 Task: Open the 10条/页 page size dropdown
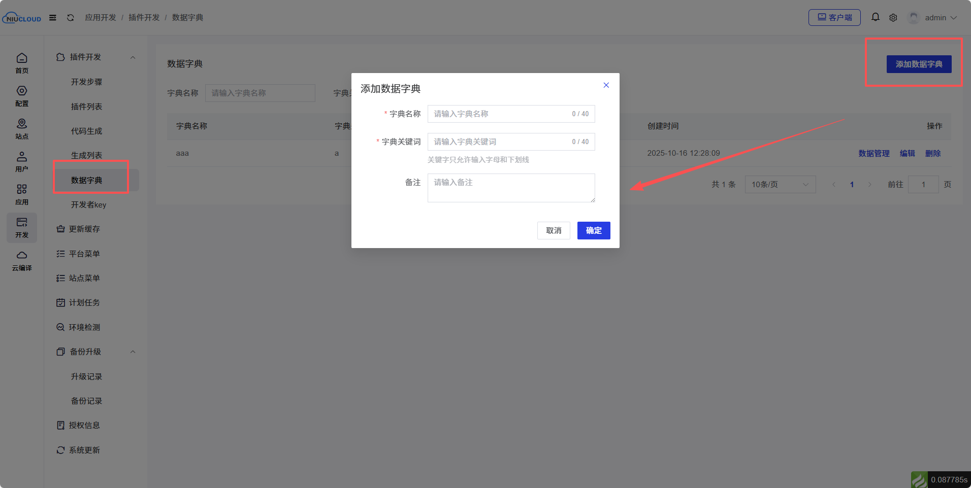780,185
